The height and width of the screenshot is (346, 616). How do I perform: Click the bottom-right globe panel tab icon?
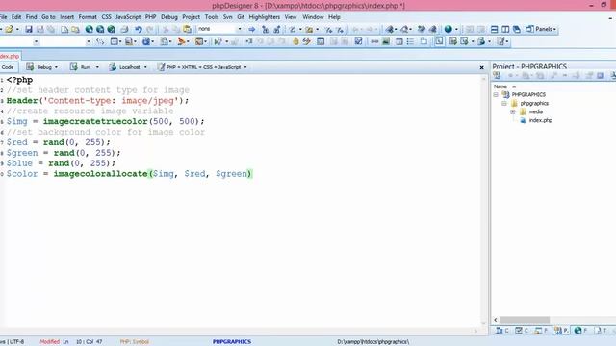click(x=577, y=331)
